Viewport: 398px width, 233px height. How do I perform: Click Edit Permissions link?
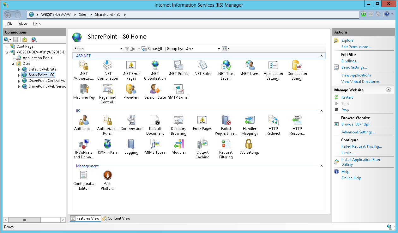coord(356,47)
